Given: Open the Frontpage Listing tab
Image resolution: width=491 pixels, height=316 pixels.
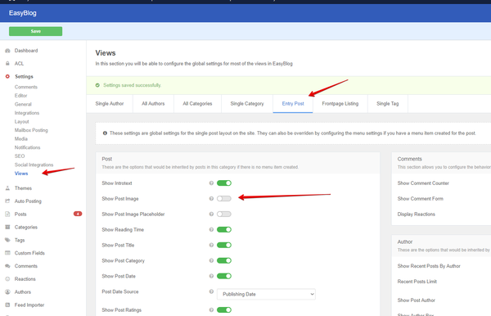Looking at the screenshot, I should point(340,104).
